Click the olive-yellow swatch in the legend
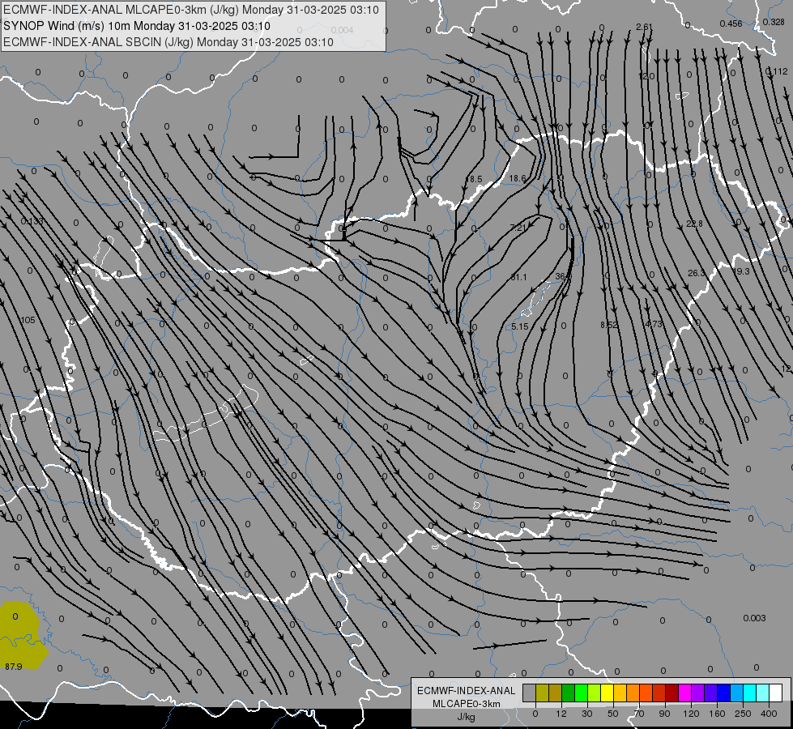 coord(542,693)
